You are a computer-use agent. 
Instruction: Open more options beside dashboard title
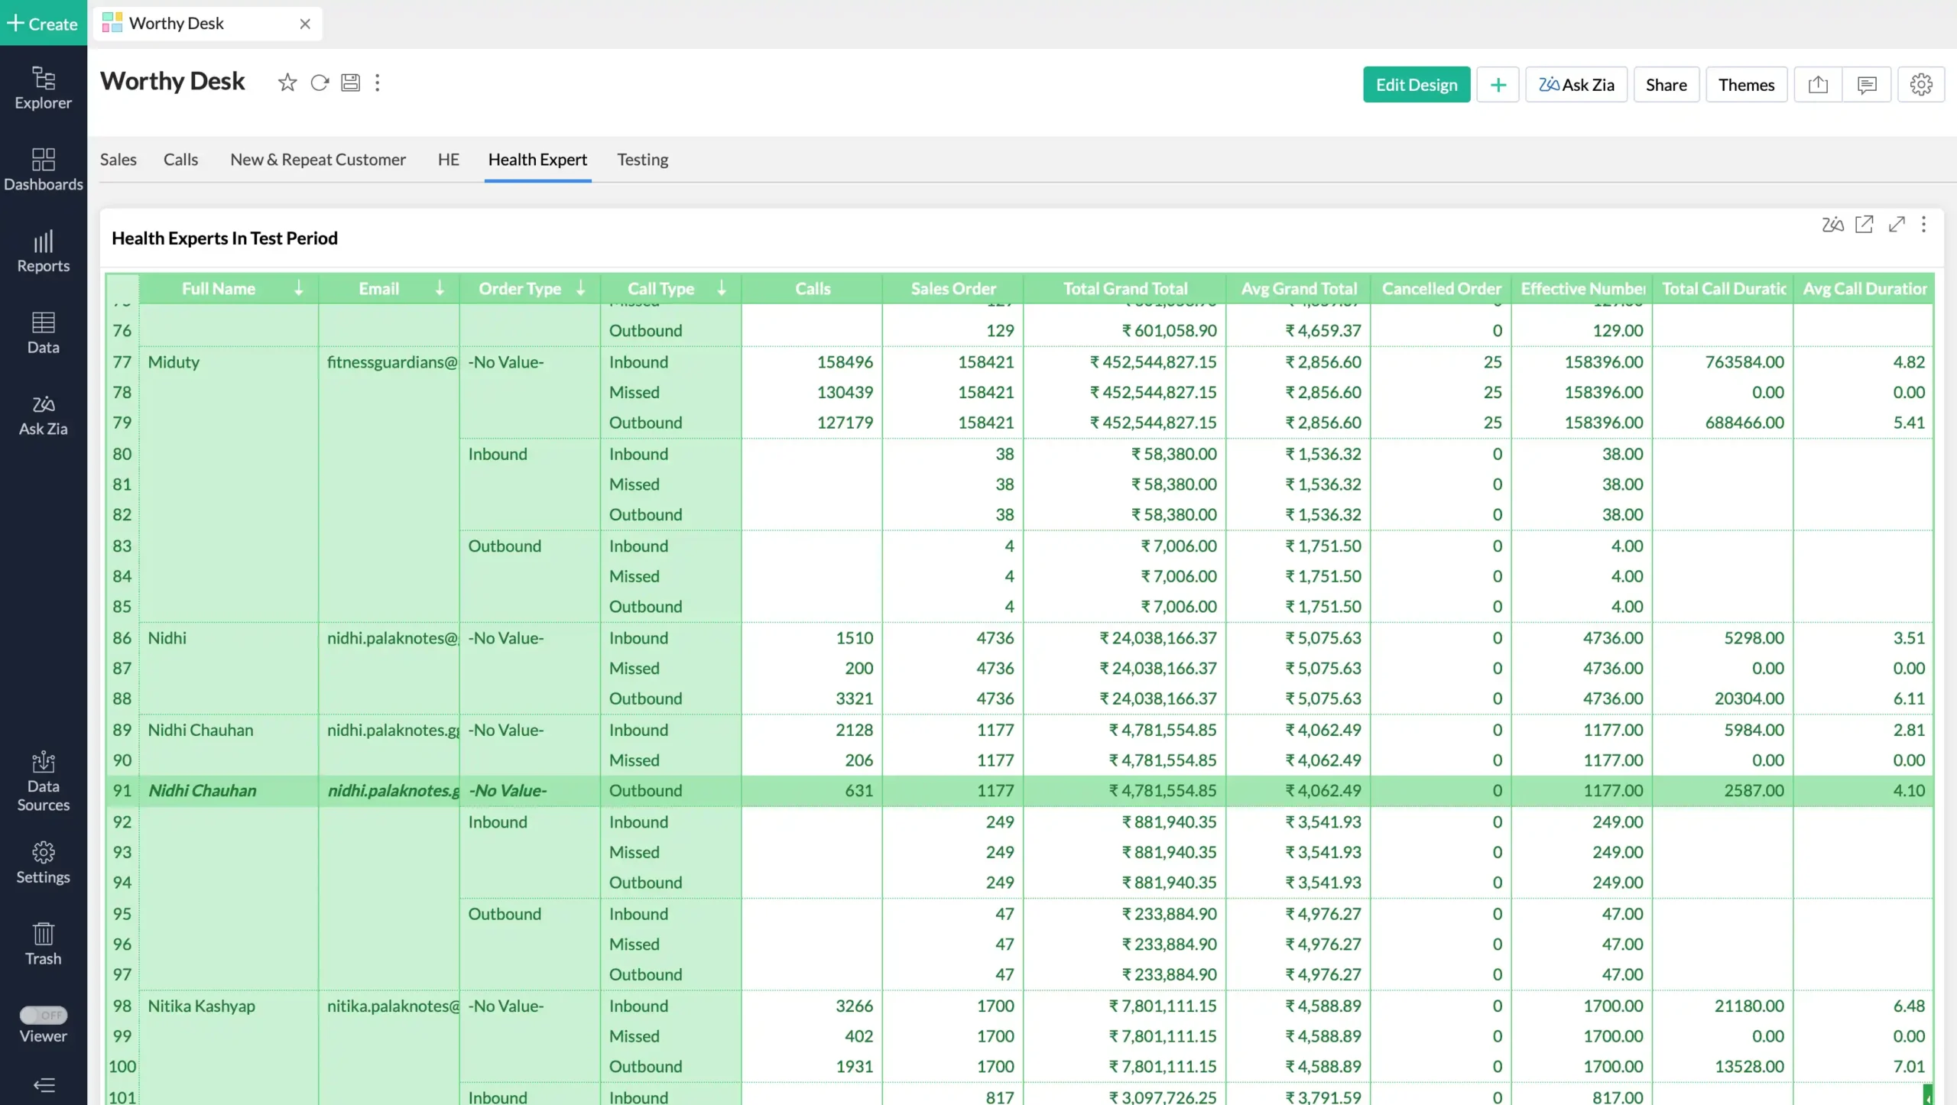pos(377,83)
